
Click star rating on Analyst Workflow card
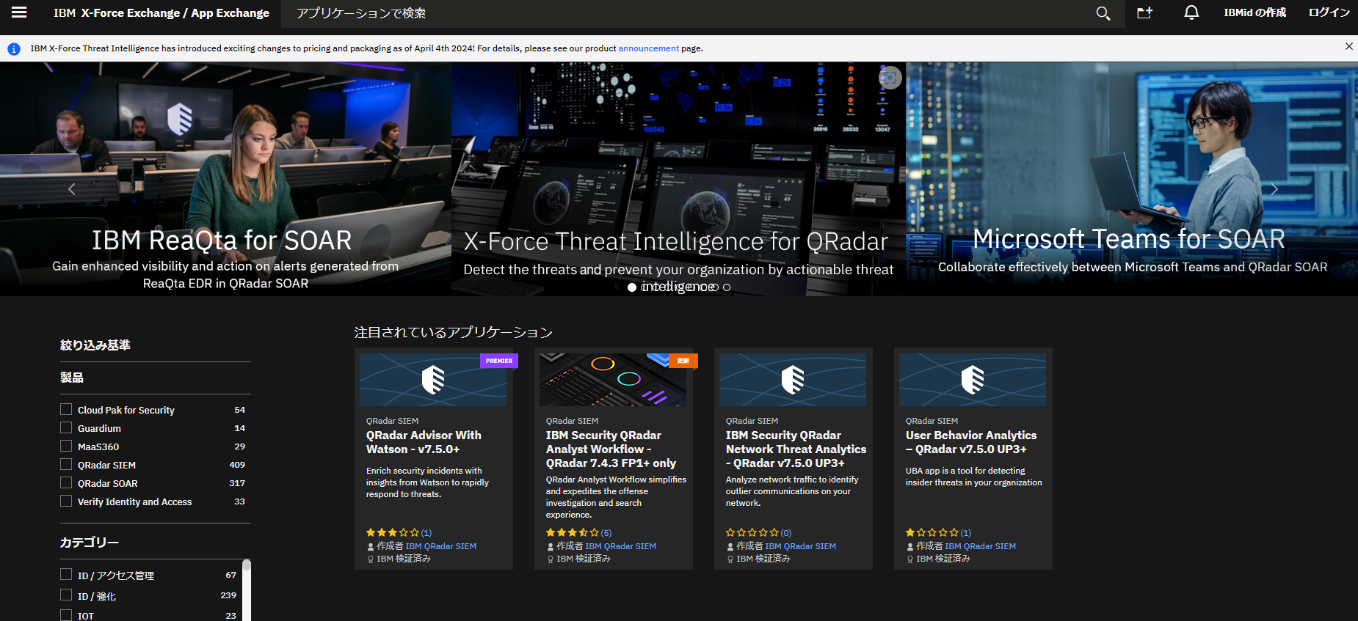[x=573, y=533]
